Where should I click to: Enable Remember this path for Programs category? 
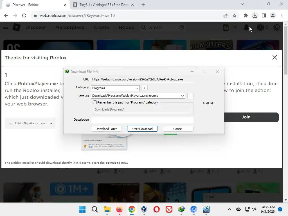coord(95,102)
